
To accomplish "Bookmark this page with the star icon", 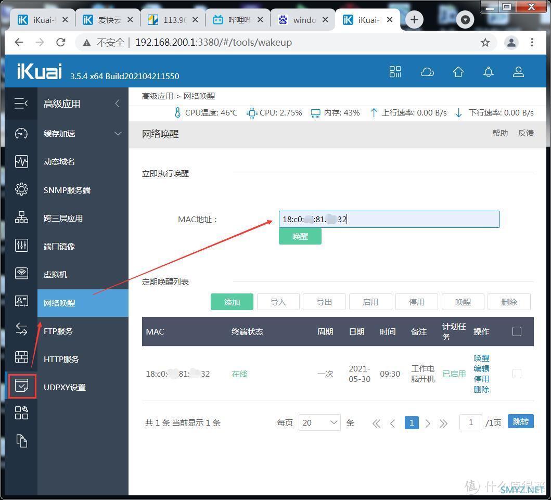I will (x=485, y=43).
